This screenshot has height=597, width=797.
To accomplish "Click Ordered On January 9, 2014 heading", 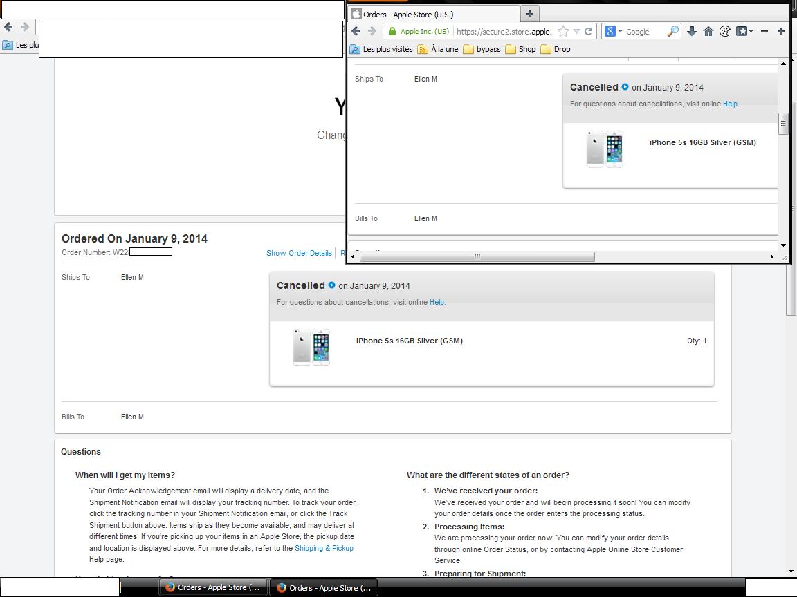I will 134,238.
